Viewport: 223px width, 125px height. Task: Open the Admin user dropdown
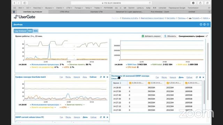click(x=206, y=18)
